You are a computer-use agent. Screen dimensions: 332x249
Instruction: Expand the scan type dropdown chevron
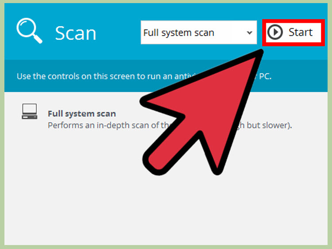pyautogui.click(x=249, y=33)
